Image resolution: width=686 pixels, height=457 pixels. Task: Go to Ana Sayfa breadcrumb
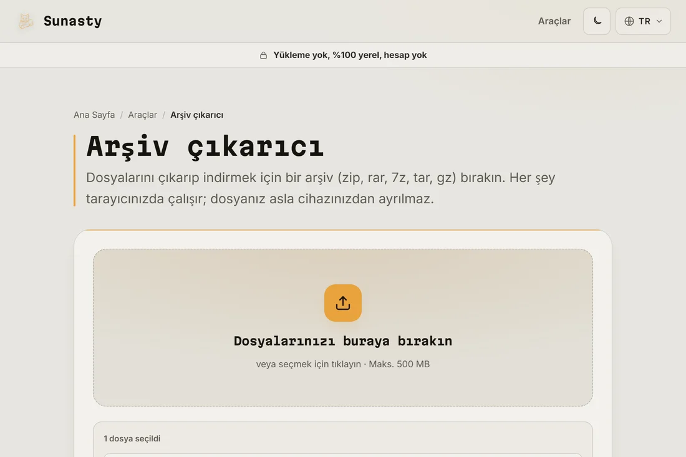click(94, 115)
